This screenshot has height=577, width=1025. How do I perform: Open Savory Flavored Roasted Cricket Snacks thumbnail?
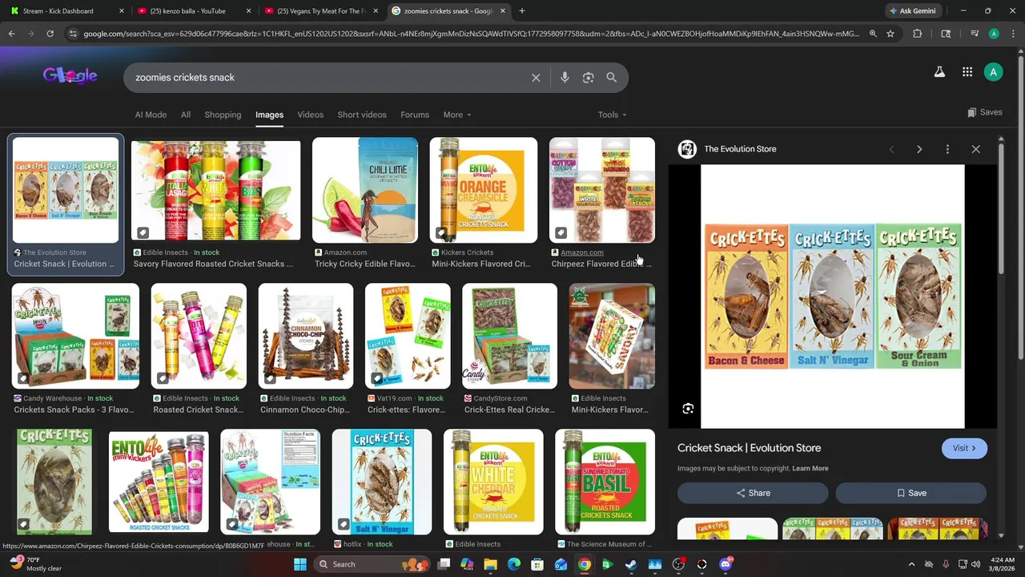pos(215,190)
